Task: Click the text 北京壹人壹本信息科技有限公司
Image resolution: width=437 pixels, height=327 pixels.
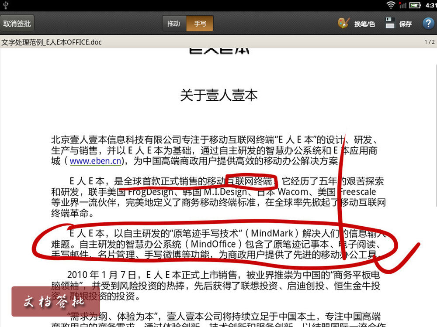Action: tap(116, 140)
